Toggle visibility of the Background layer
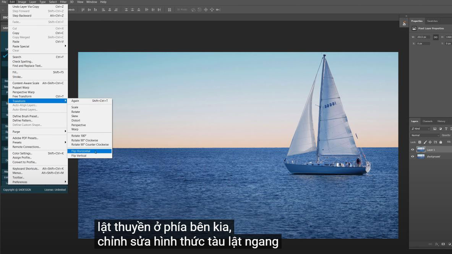452x254 pixels. (x=412, y=156)
